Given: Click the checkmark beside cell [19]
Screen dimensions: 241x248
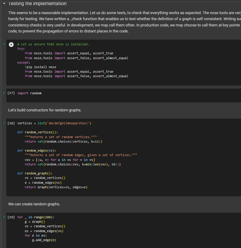Looking at the screenshot, I should pos(4,217).
